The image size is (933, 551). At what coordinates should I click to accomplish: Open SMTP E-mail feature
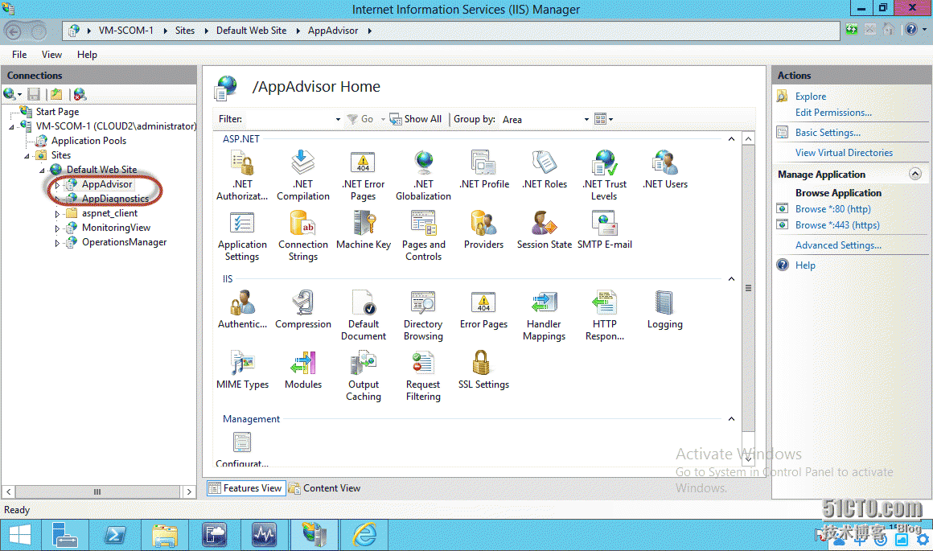click(605, 230)
